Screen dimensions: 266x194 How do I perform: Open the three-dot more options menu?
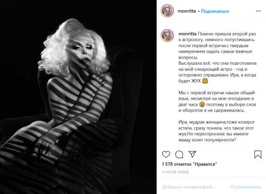258,11
